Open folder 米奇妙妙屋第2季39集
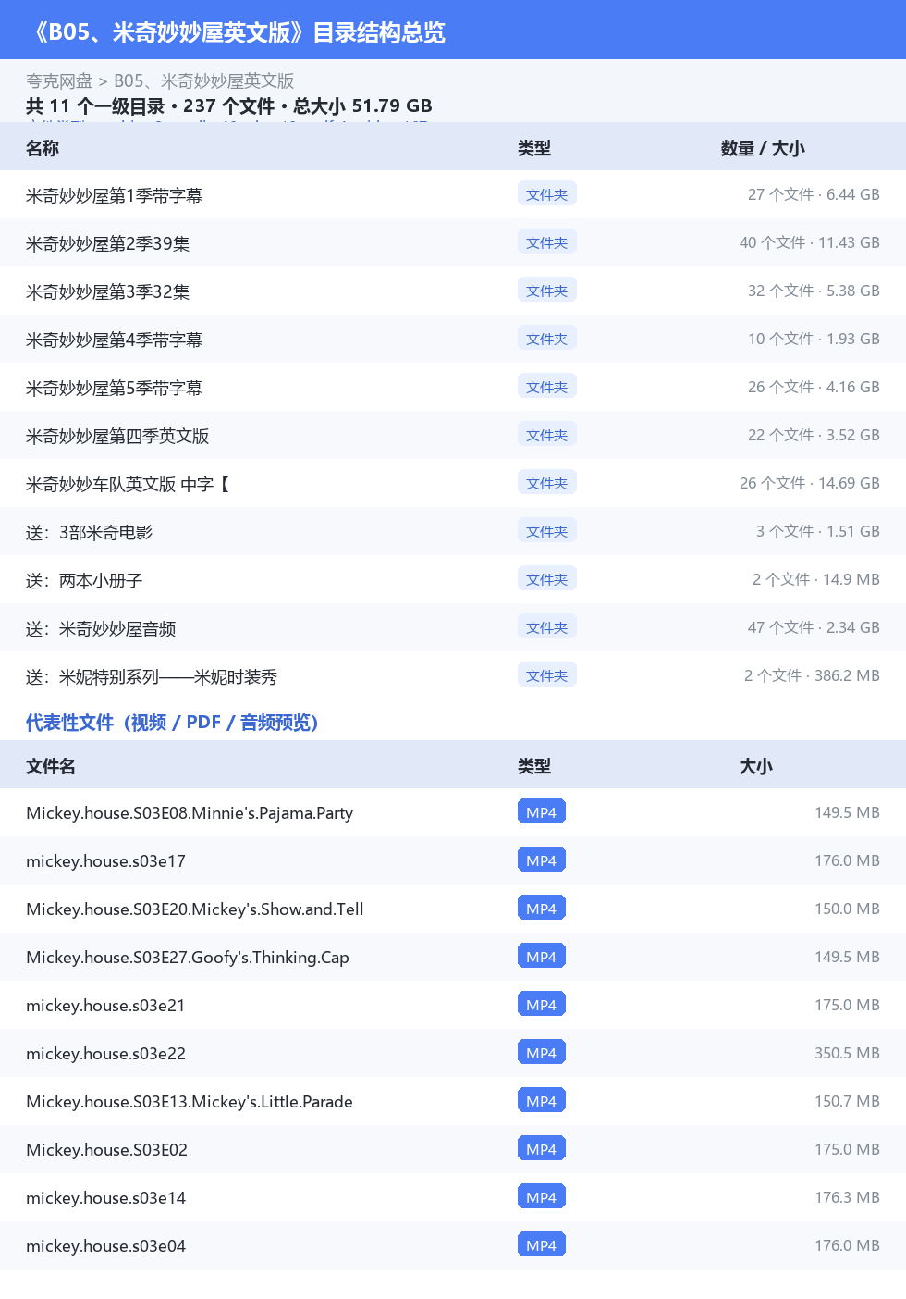Viewport: 906px width, 1299px height. (107, 243)
